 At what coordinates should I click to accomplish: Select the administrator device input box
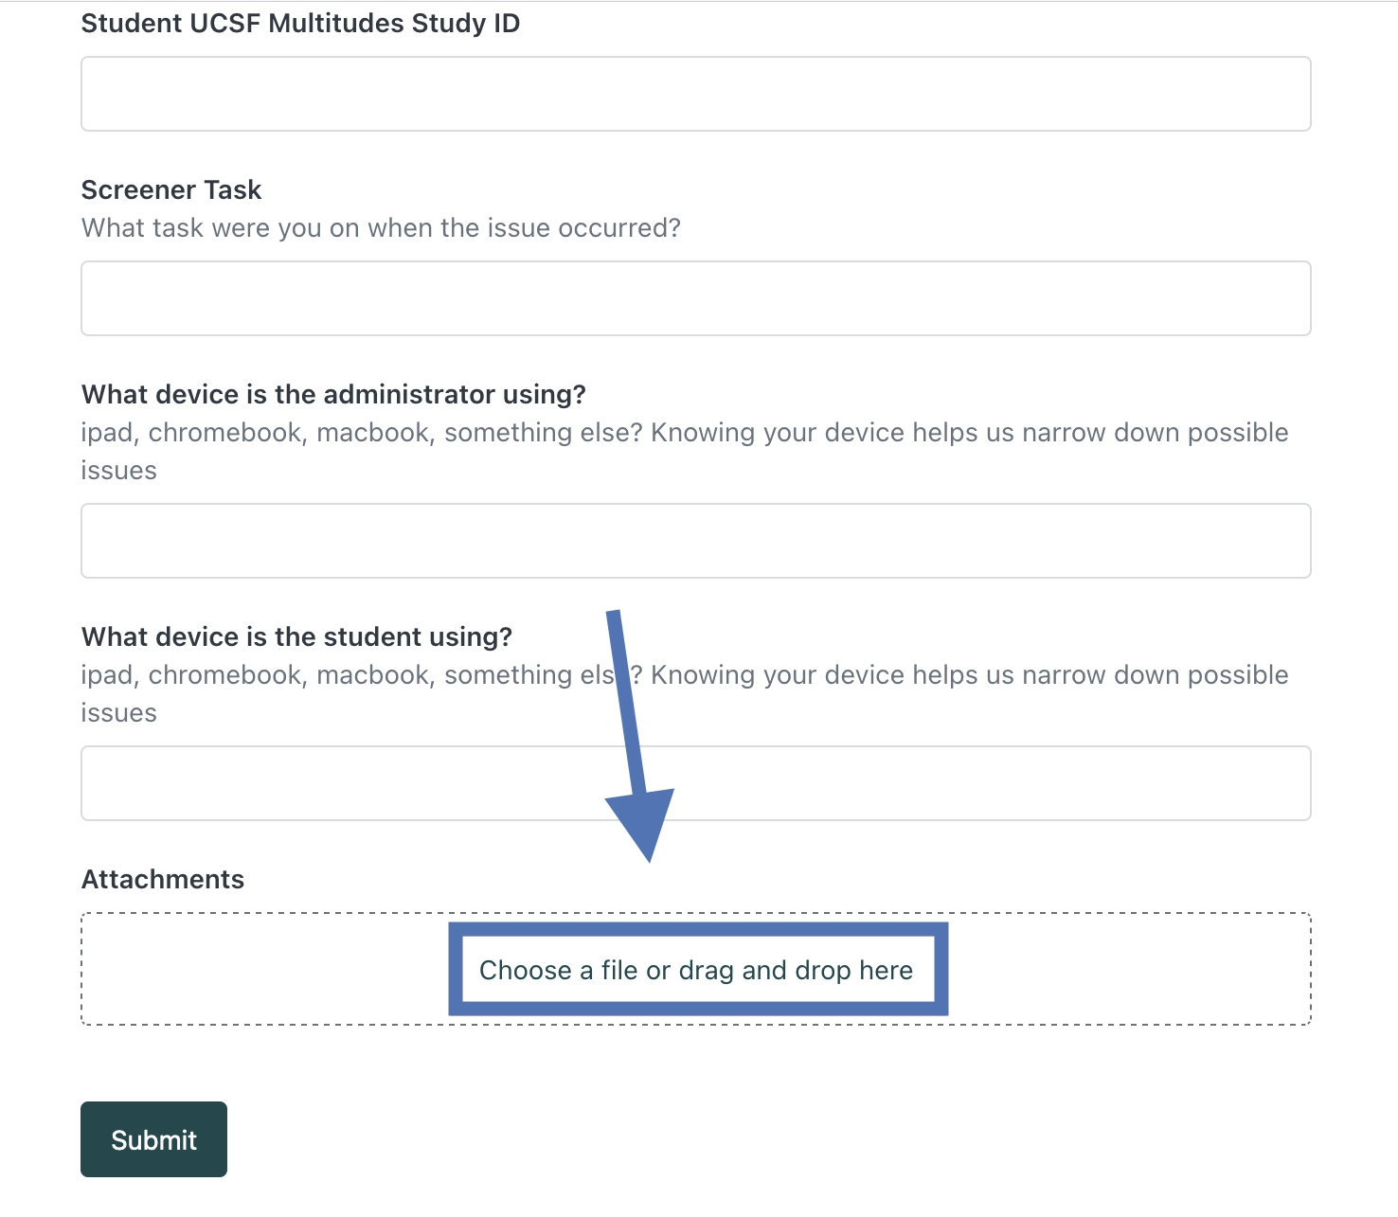click(696, 541)
